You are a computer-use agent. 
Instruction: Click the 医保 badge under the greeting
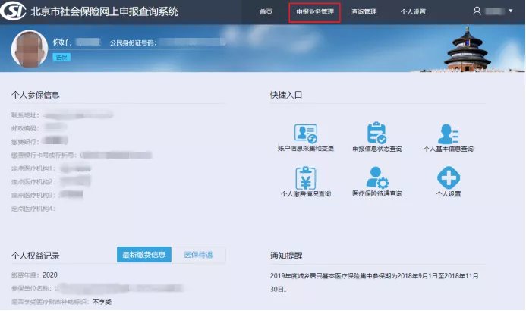click(x=61, y=57)
